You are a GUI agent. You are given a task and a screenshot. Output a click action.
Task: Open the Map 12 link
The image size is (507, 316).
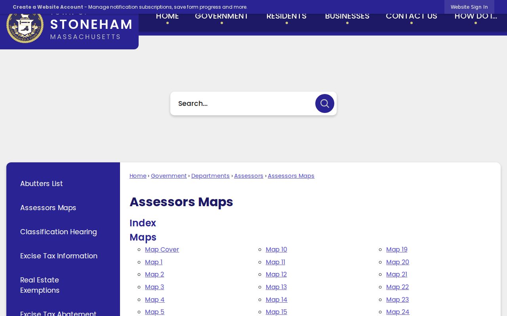point(276,275)
